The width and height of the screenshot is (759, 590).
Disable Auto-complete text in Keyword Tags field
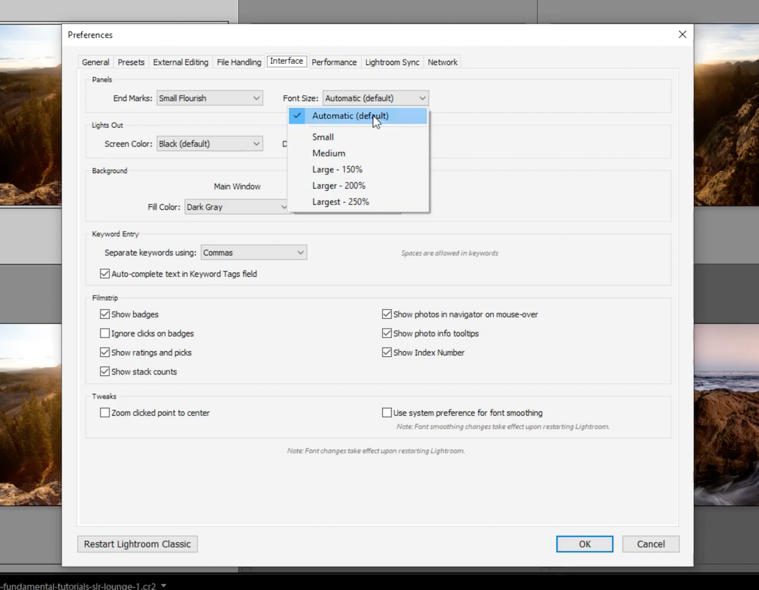tap(105, 273)
